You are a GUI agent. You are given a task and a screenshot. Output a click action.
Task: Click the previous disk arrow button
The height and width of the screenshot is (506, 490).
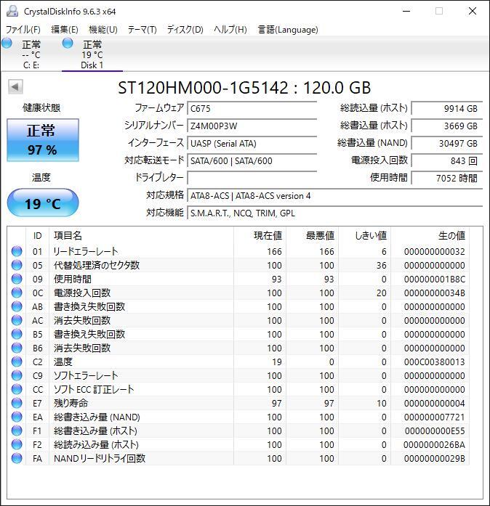pyautogui.click(x=15, y=86)
